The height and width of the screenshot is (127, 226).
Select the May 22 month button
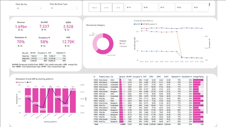[95, 7]
